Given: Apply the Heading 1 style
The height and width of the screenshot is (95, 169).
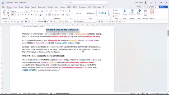Looking at the screenshot, I should pyautogui.click(x=102, y=13).
